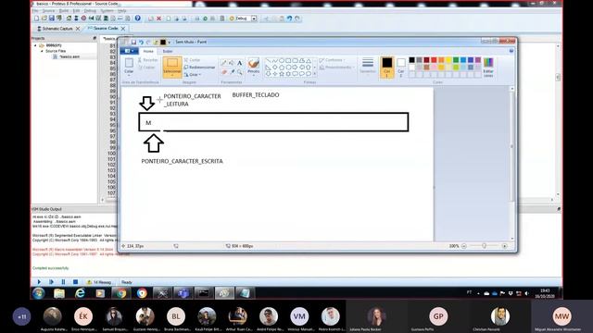Select the Magnifier tool in Paint

(x=239, y=71)
